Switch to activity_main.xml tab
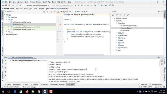 click(65, 12)
